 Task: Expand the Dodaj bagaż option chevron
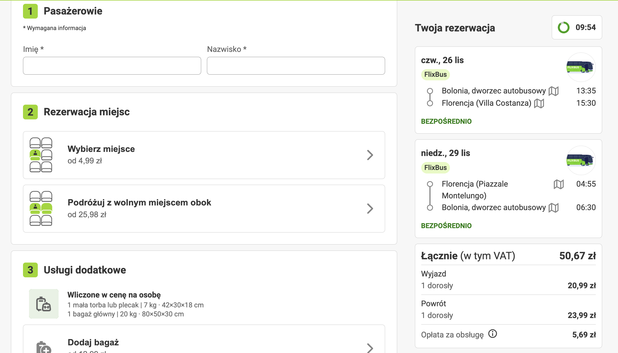[370, 348]
